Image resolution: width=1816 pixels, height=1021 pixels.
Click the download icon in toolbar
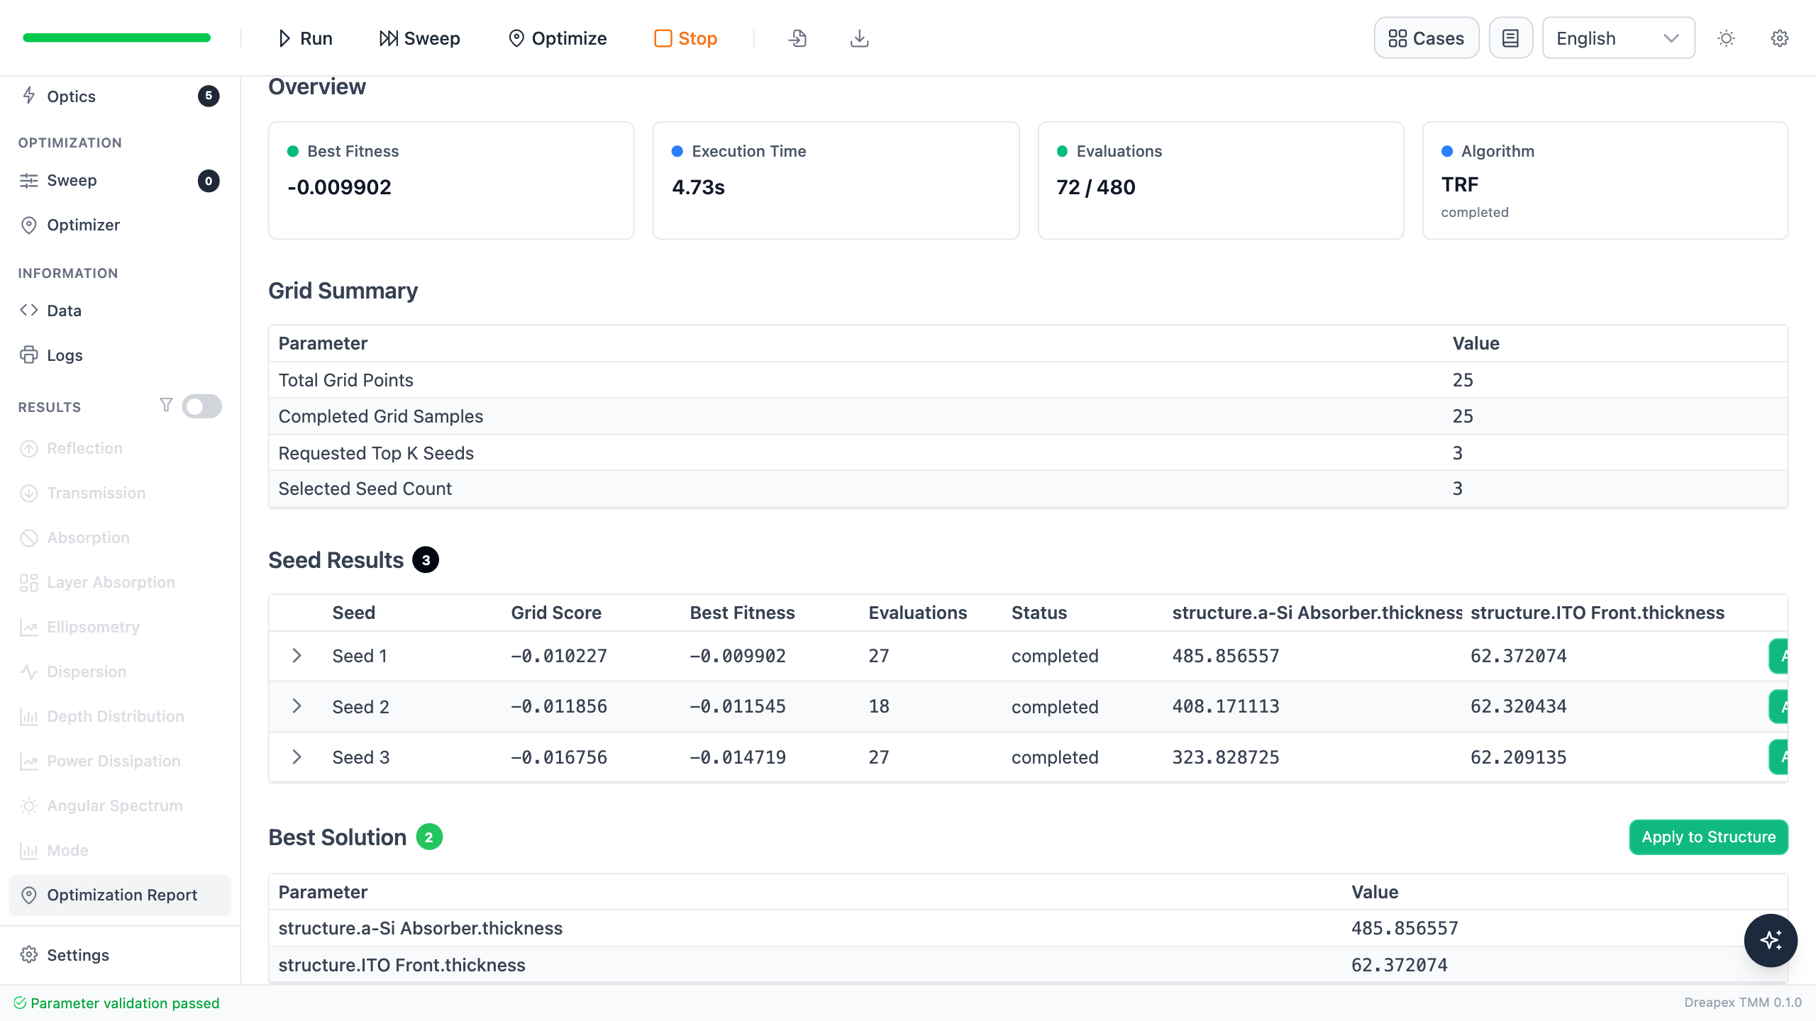click(859, 38)
